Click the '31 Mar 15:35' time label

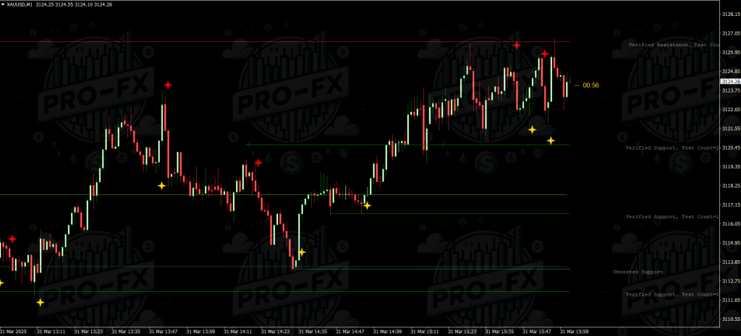pos(500,332)
